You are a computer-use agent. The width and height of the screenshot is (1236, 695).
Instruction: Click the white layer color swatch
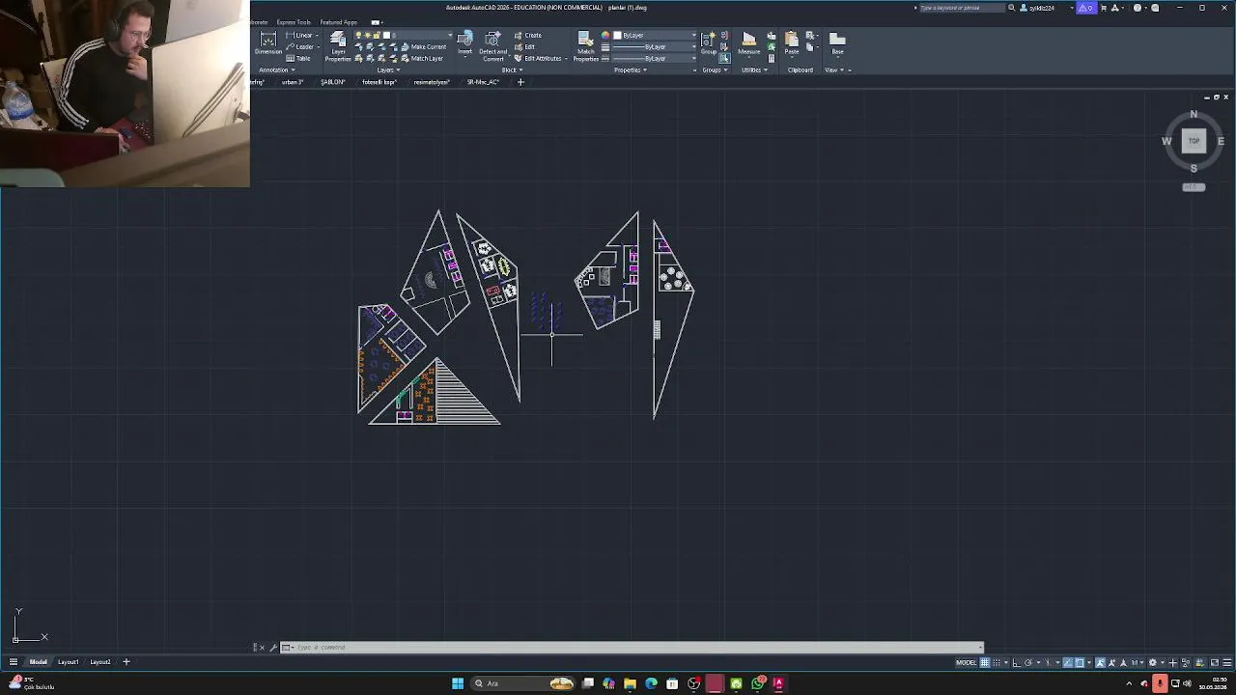pyautogui.click(x=386, y=35)
